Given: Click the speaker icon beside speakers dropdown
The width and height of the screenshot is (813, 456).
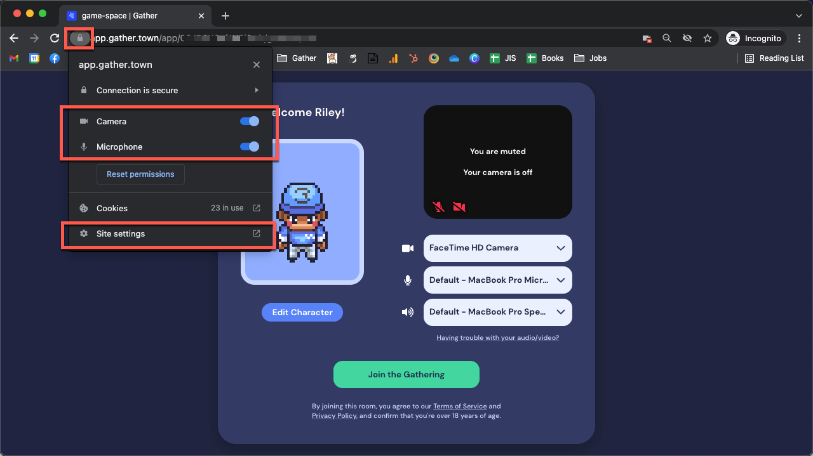Looking at the screenshot, I should coord(408,312).
